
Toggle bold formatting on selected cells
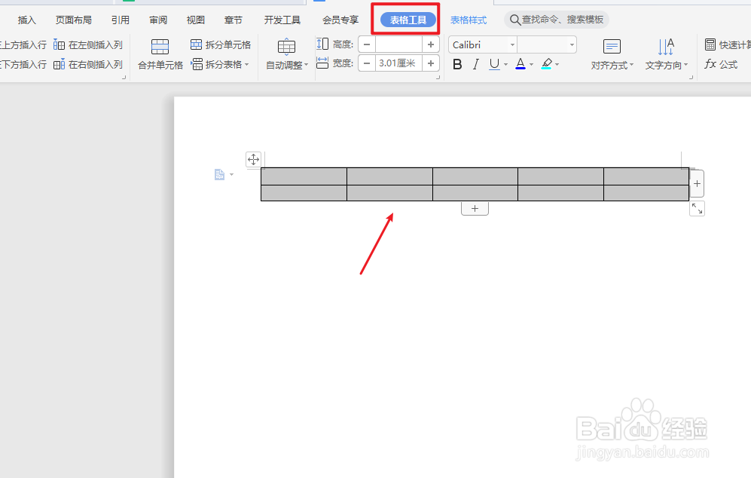(x=457, y=64)
